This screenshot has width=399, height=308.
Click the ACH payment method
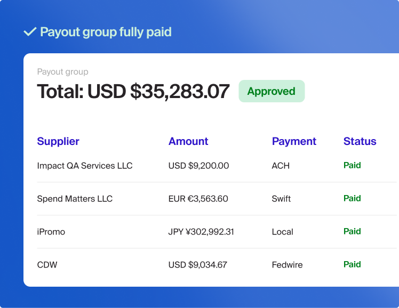click(281, 166)
